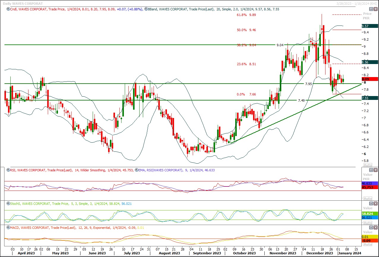Click the RSI legend icon
This screenshot has width=379, height=257.
(x=8, y=170)
